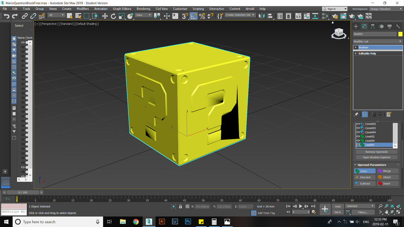Click Open Boolean Explorer button
The height and width of the screenshot is (227, 404).
click(377, 157)
